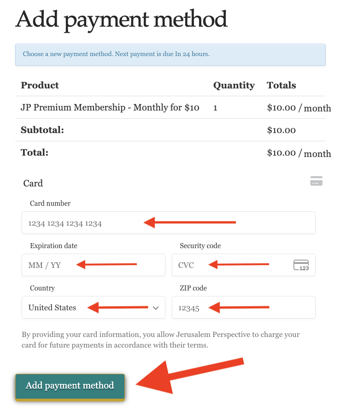Click the credit card icon beside Card
This screenshot has height=418, width=340.
click(x=316, y=181)
